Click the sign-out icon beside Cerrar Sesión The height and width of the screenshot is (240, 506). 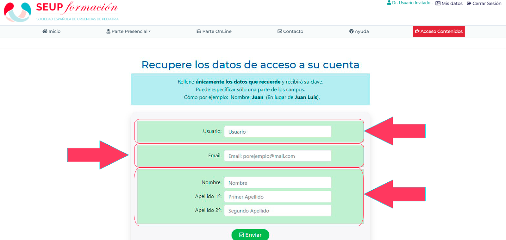coord(469,3)
